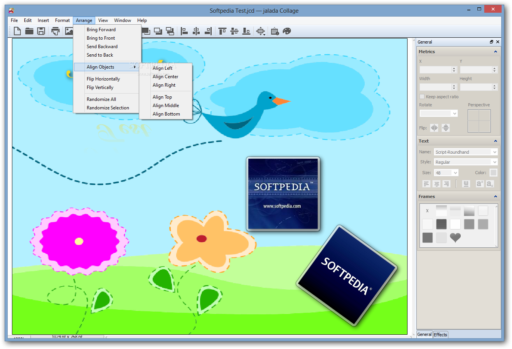Switch to the General bottom tab
The width and height of the screenshot is (512, 349).
(x=424, y=334)
